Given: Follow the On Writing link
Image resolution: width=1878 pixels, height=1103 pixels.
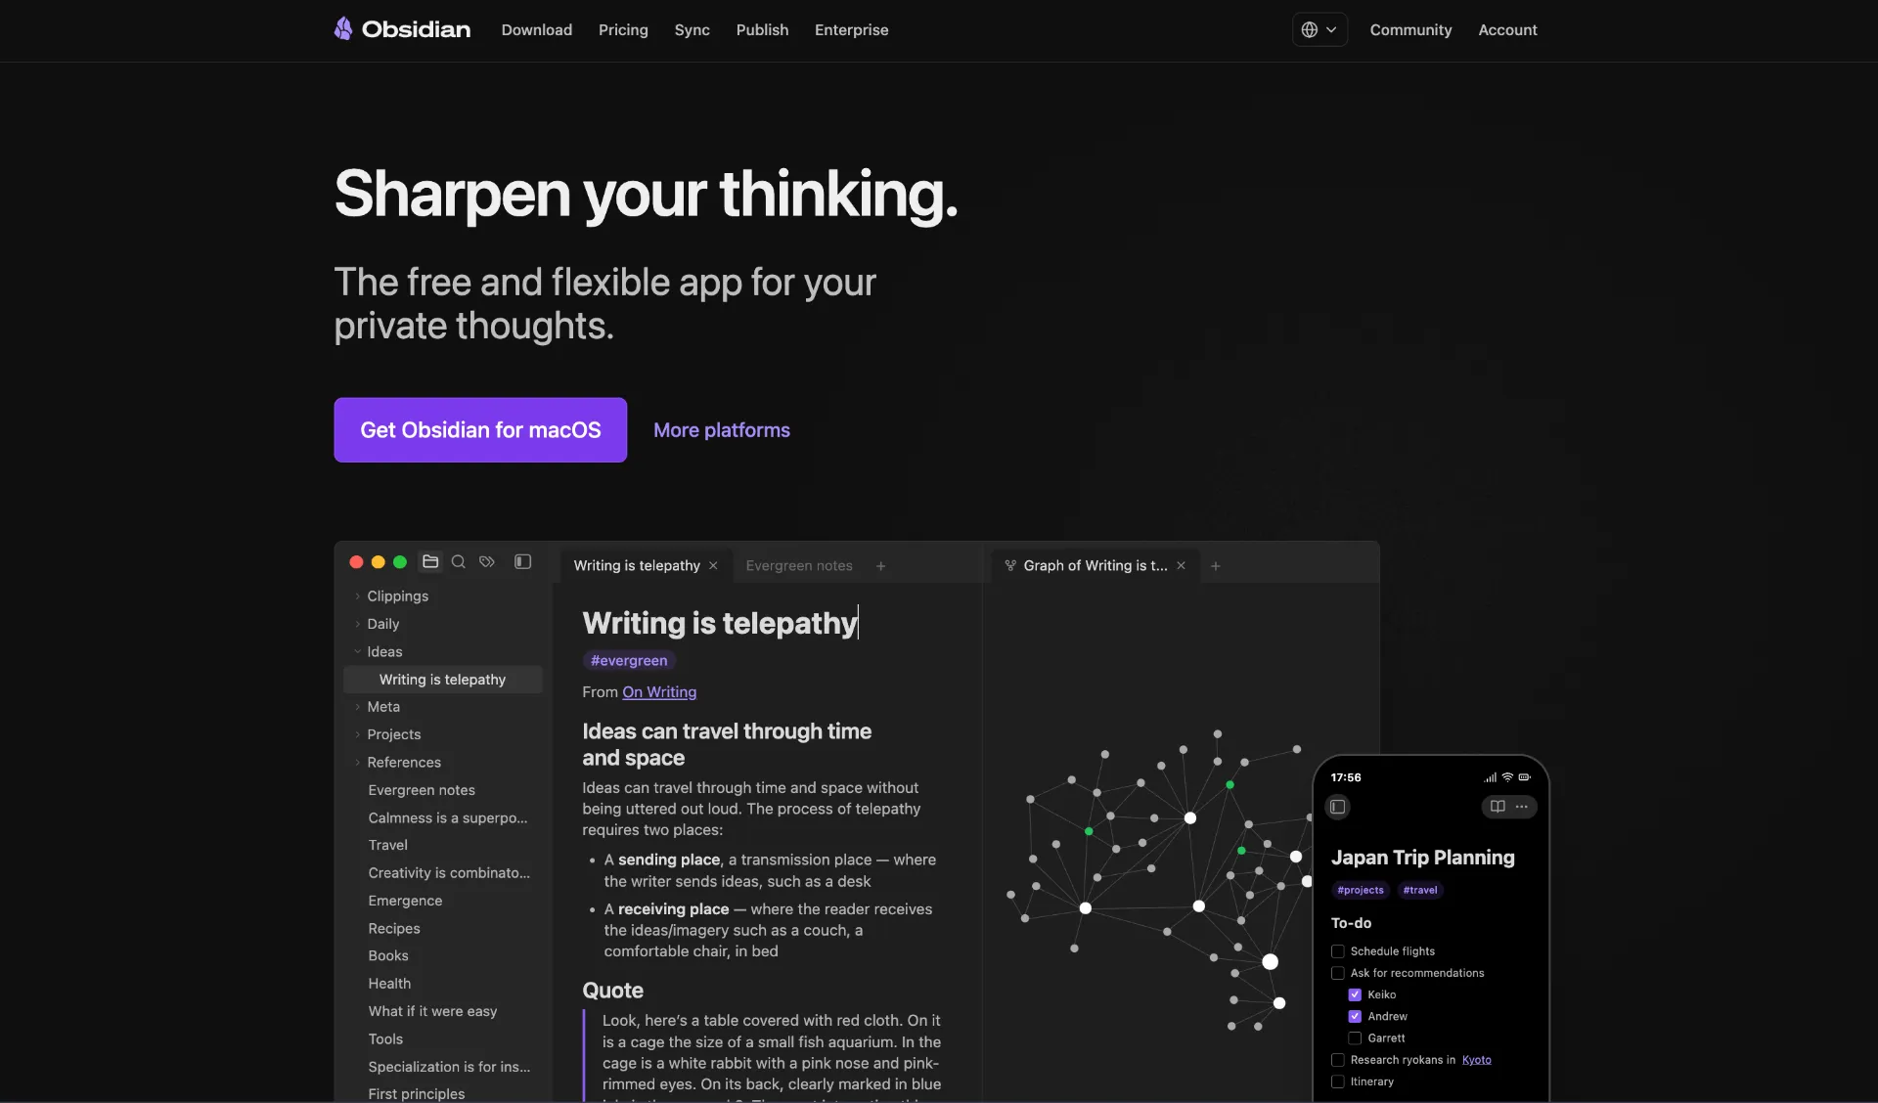Looking at the screenshot, I should click(659, 692).
